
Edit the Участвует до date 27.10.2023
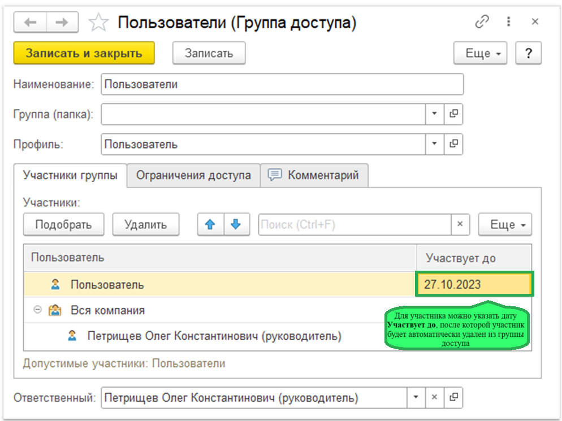tap(474, 284)
